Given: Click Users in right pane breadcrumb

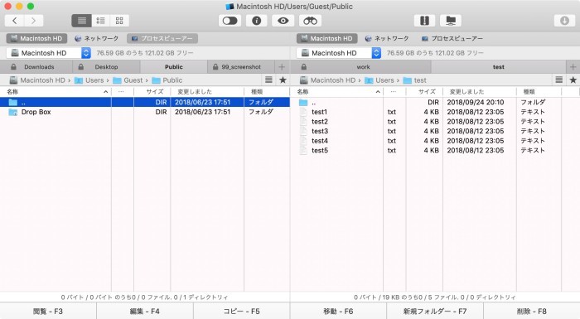Looking at the screenshot, I should click(379, 80).
